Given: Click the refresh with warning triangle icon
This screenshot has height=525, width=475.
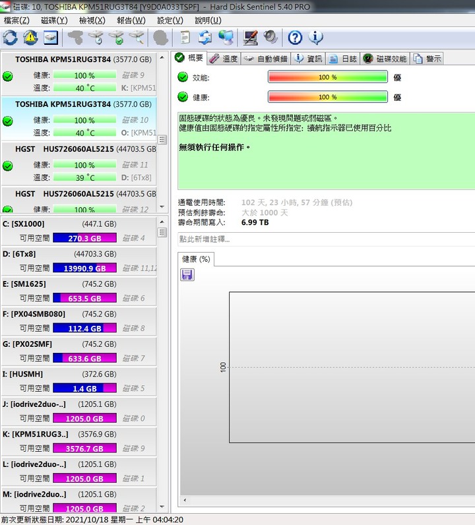Looking at the screenshot, I should click(x=30, y=38).
